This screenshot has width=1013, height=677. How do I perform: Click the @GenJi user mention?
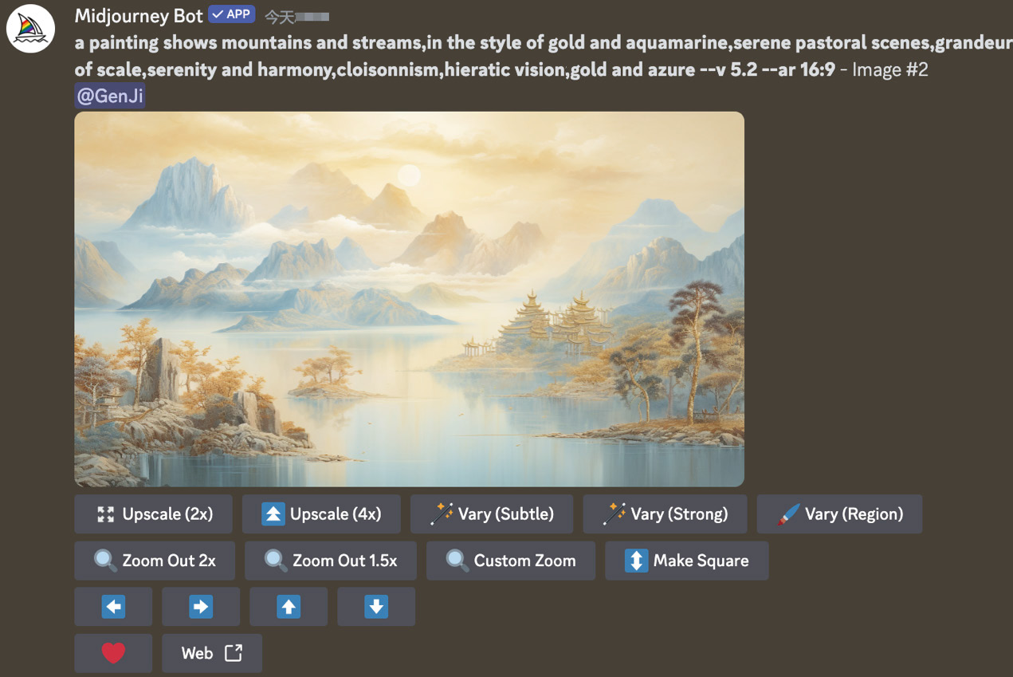click(x=110, y=96)
